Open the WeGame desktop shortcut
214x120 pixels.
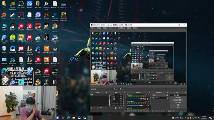(x=38, y=72)
